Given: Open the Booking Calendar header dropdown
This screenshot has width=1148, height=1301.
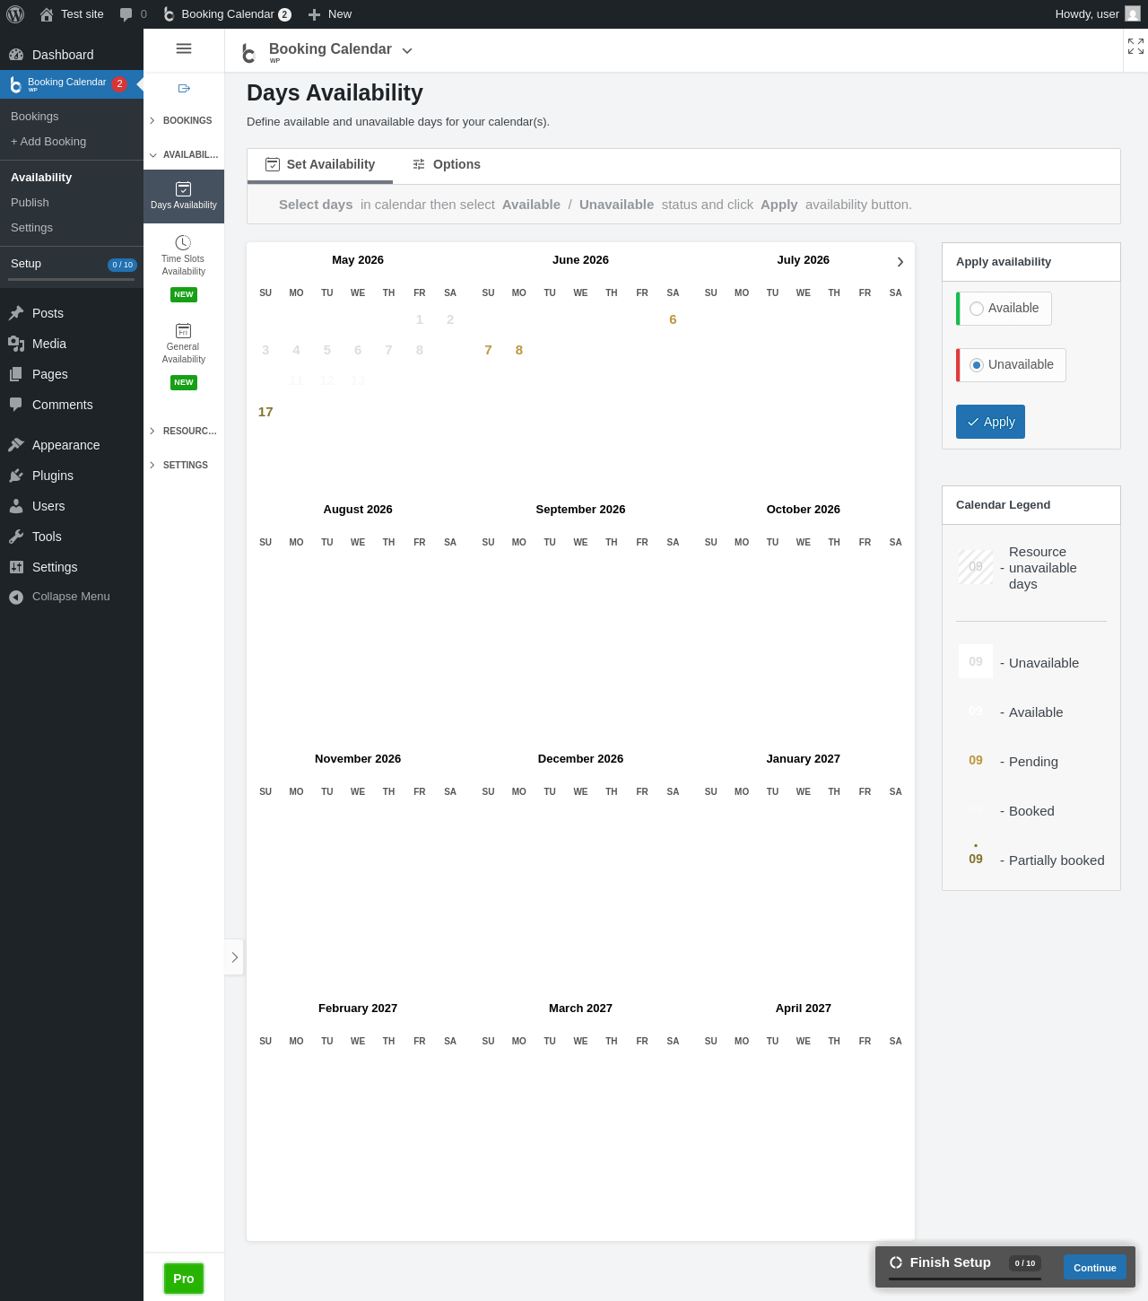Looking at the screenshot, I should click(x=407, y=51).
